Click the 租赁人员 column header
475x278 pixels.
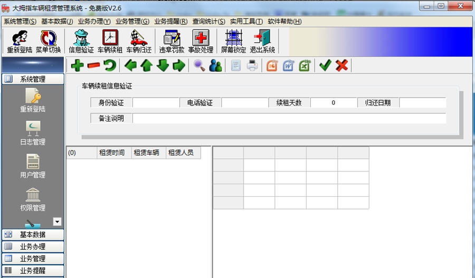point(183,152)
